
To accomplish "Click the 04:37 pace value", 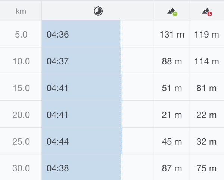I will pyautogui.click(x=57, y=61).
